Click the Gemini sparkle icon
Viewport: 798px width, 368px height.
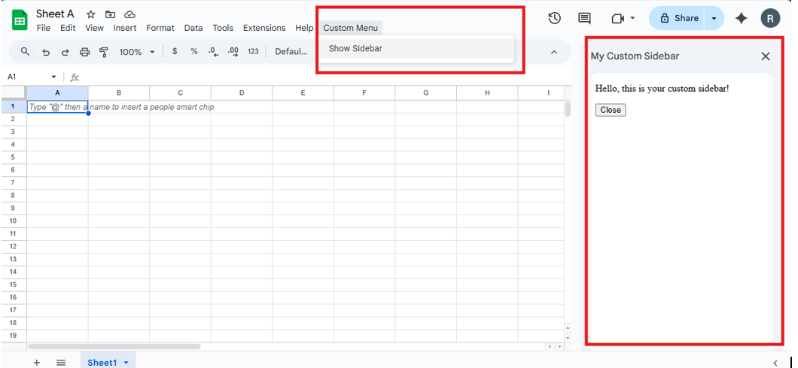pos(742,18)
